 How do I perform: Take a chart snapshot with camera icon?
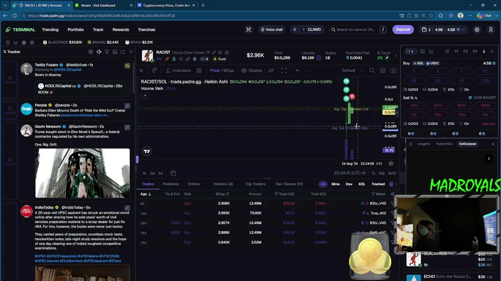click(x=393, y=71)
